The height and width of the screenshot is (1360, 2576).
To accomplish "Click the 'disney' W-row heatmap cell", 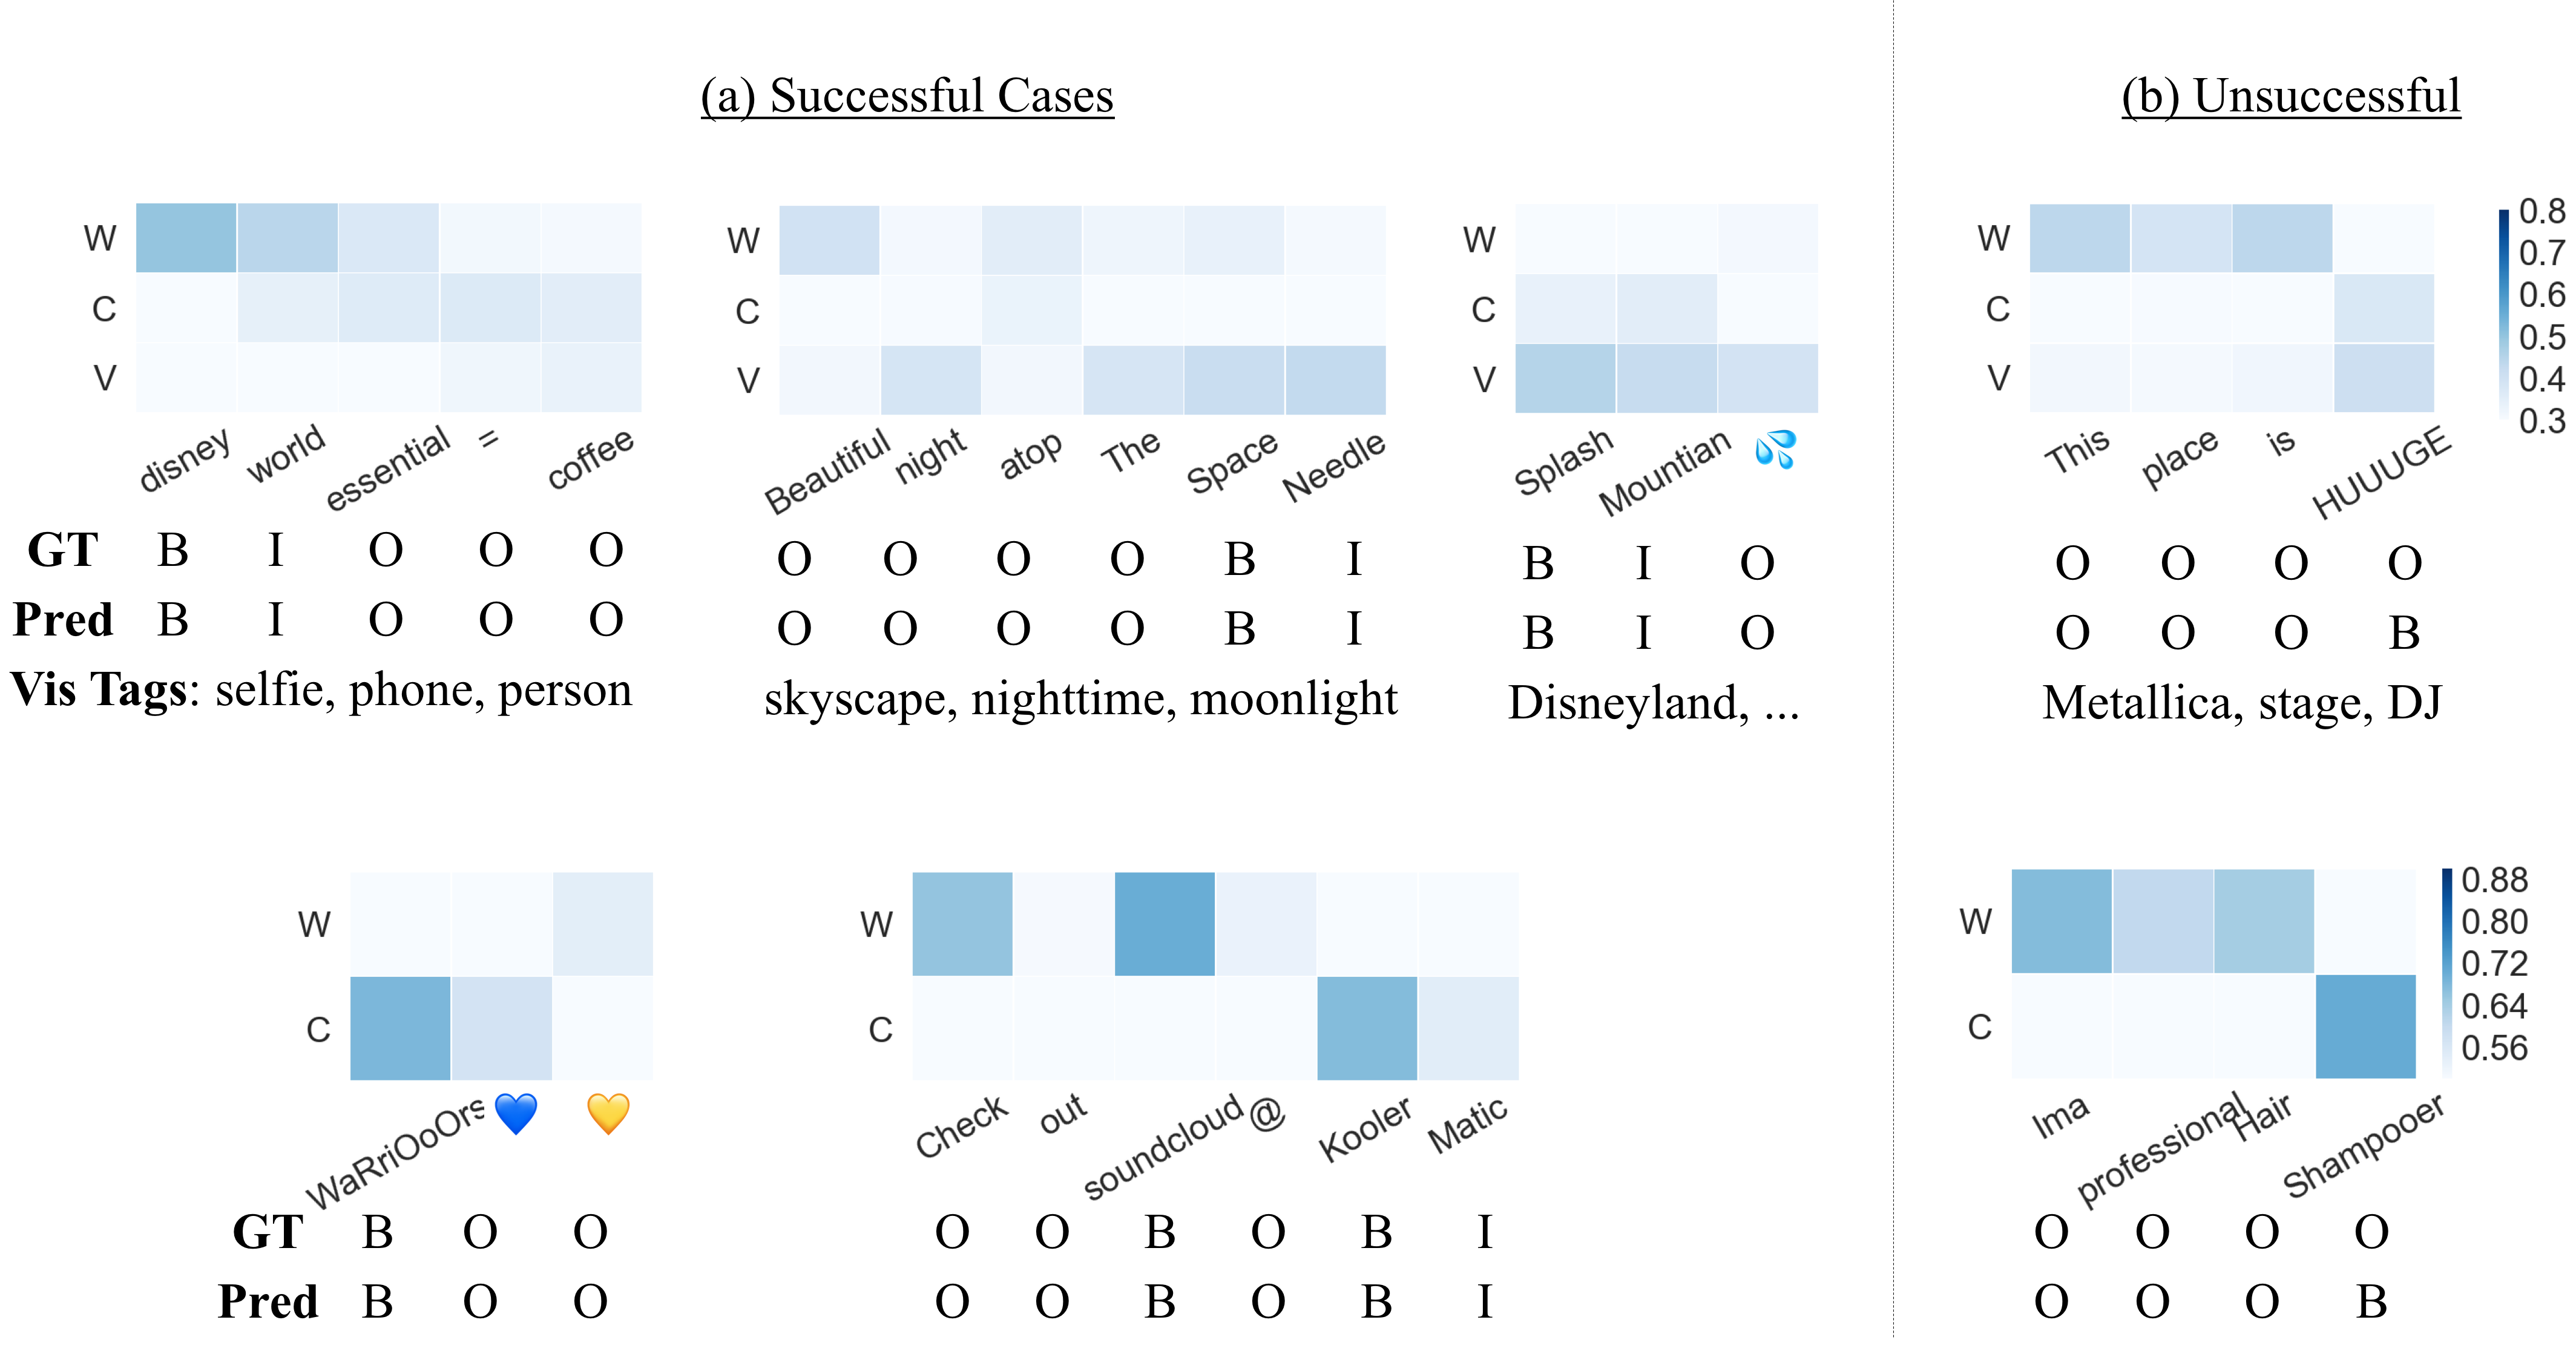I will coord(186,238).
